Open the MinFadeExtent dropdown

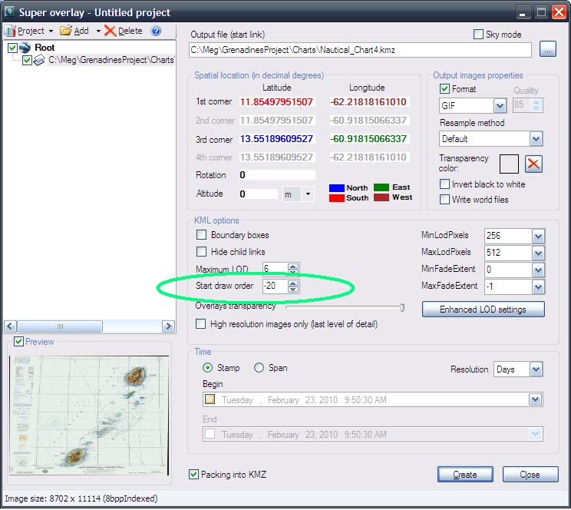point(538,270)
